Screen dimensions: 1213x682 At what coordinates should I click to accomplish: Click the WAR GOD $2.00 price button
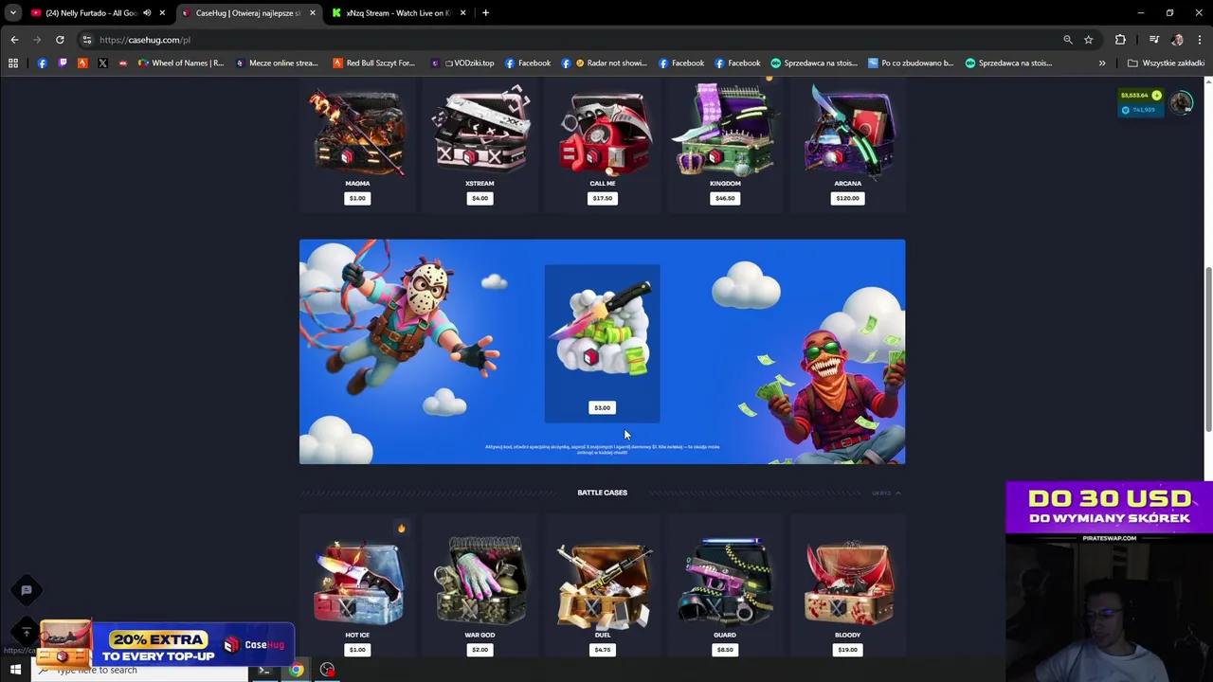[480, 650]
